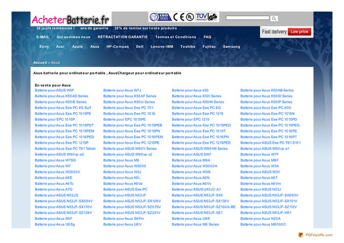Select the Dell brand tab
This screenshot has width=344, height=243.
click(x=140, y=47)
